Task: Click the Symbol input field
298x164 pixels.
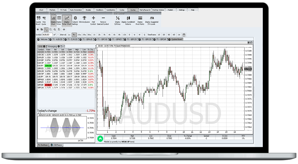Action: pos(47,35)
